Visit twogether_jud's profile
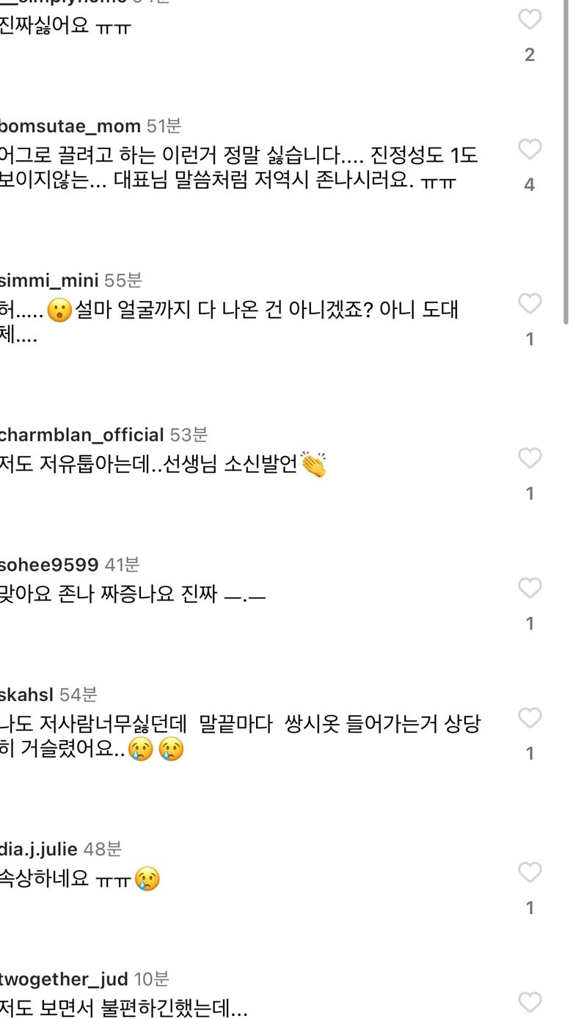Screen dimensions: 573x1019 click(x=63, y=979)
